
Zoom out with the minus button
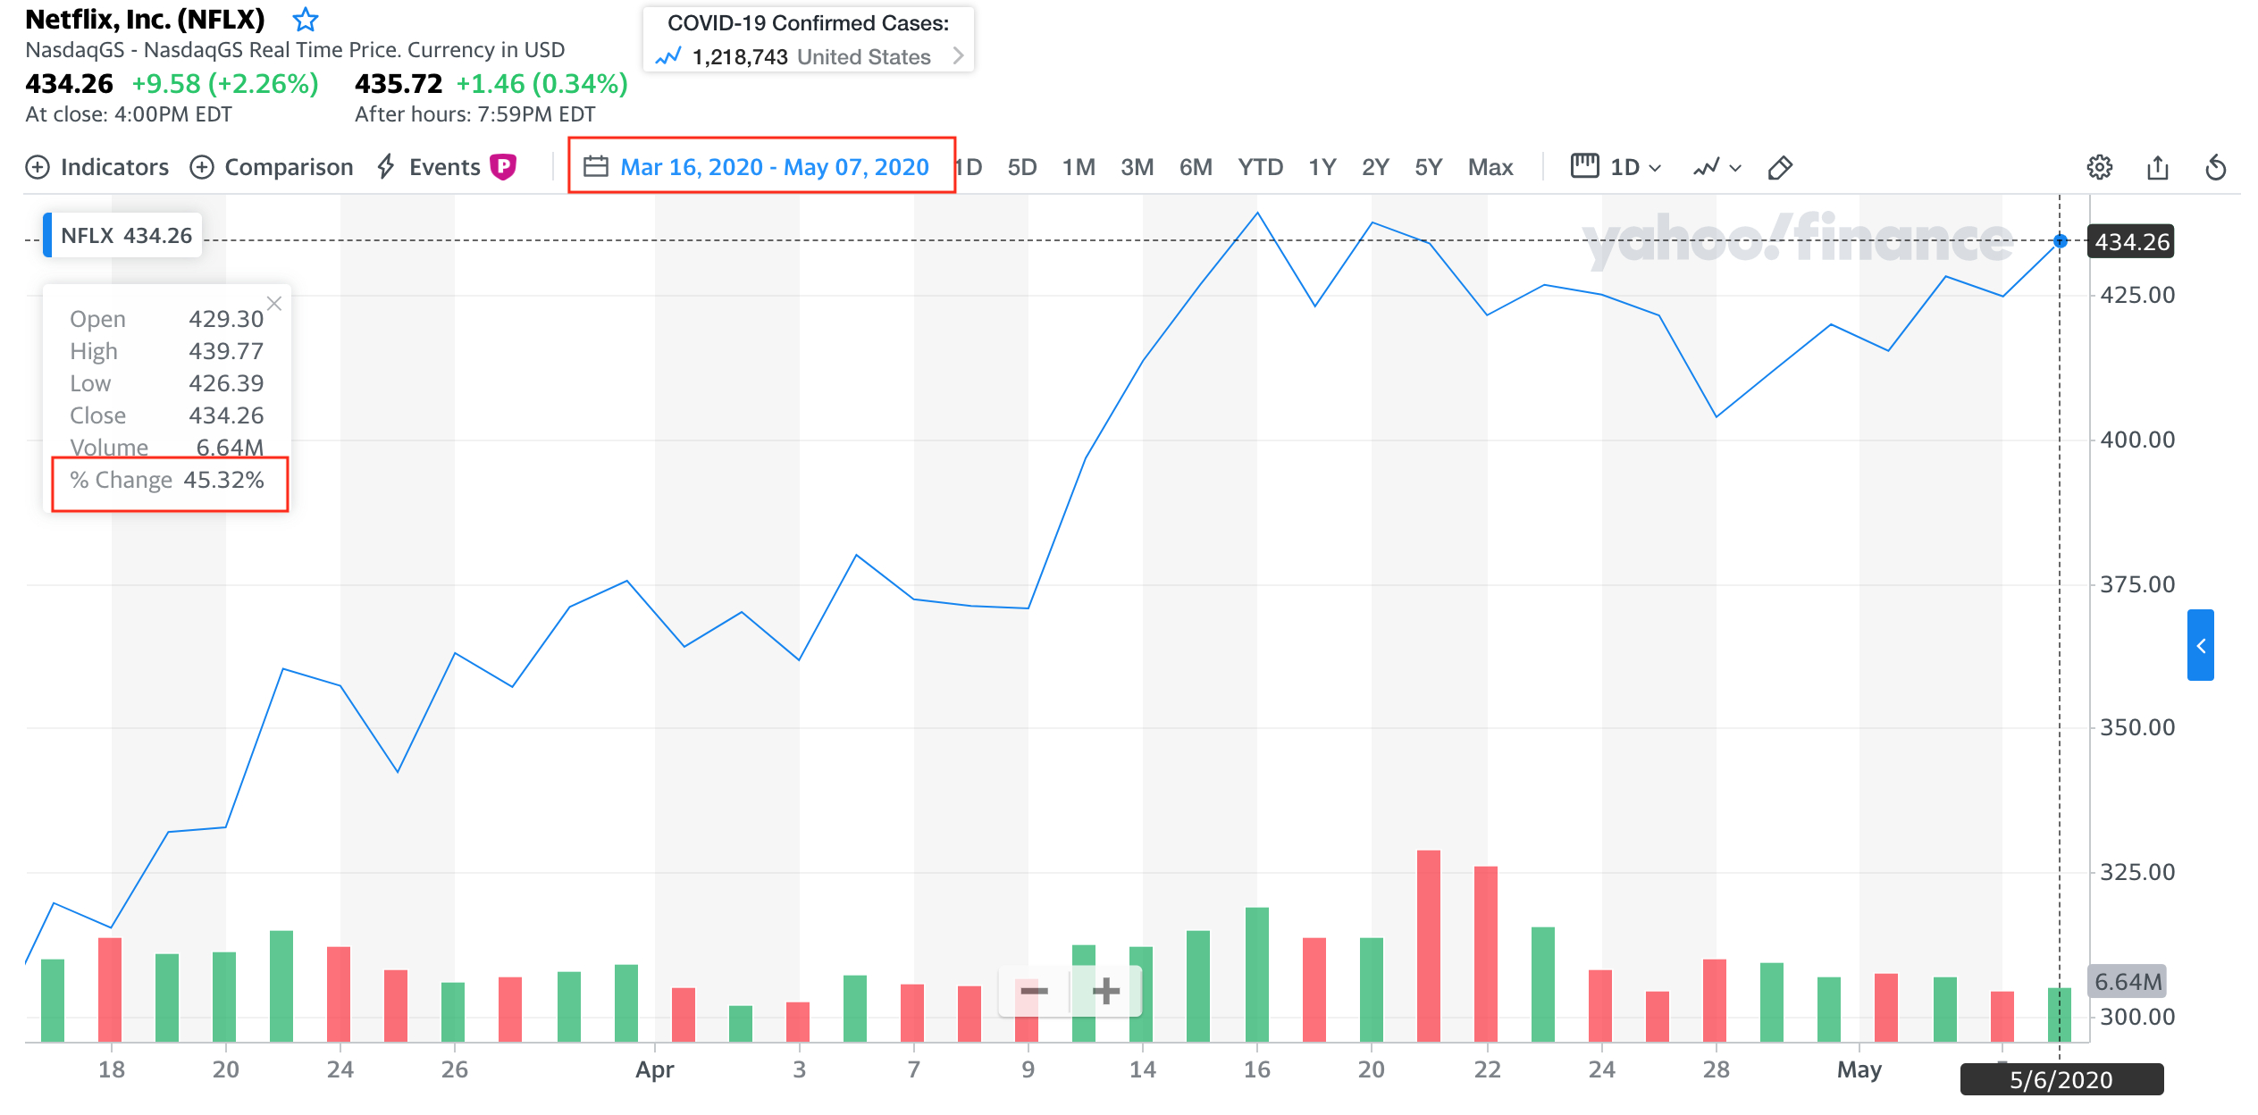pos(1034,991)
